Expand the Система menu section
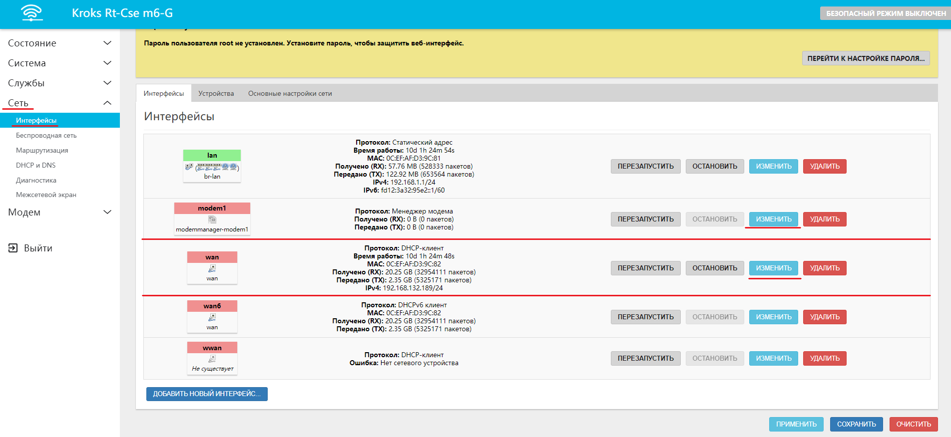This screenshot has width=951, height=437. [x=107, y=63]
